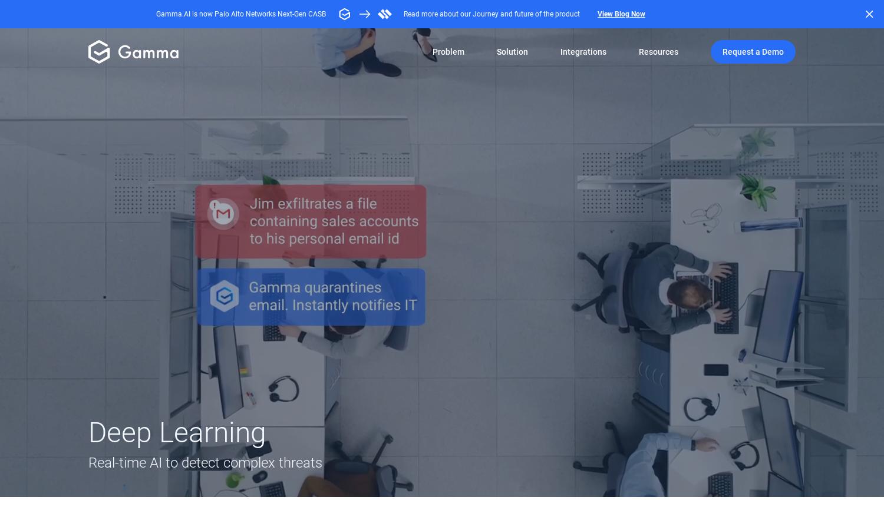Screen dimensions: 884x530
Task: Click 'Gamma.AI is now Palo Alto Networks' text
Action: point(241,14)
